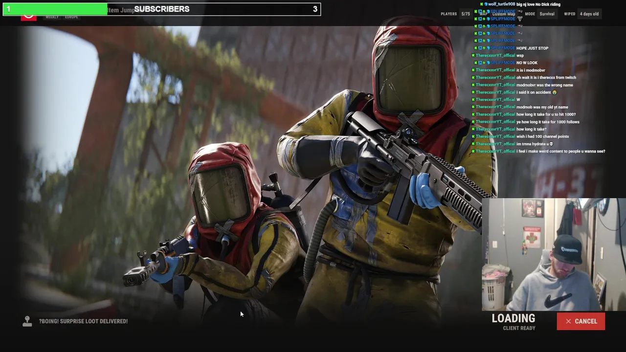Click the players count 5/75
The height and width of the screenshot is (352, 626).
466,14
